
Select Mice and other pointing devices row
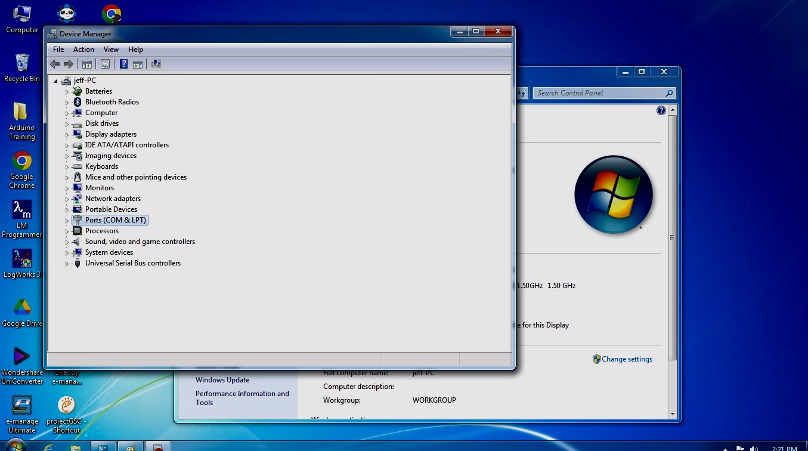136,177
